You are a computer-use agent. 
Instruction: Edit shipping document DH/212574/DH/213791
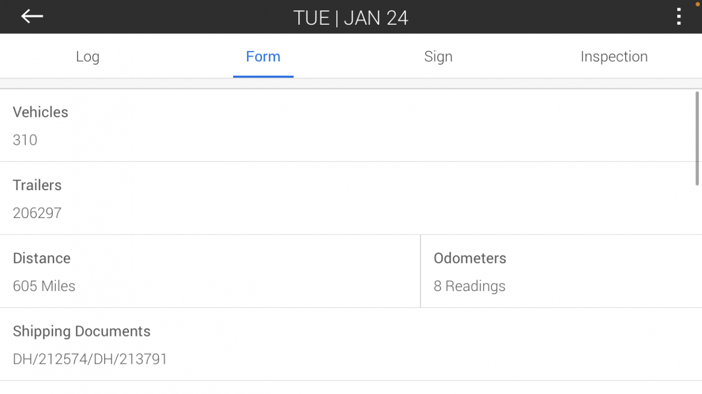coord(90,359)
